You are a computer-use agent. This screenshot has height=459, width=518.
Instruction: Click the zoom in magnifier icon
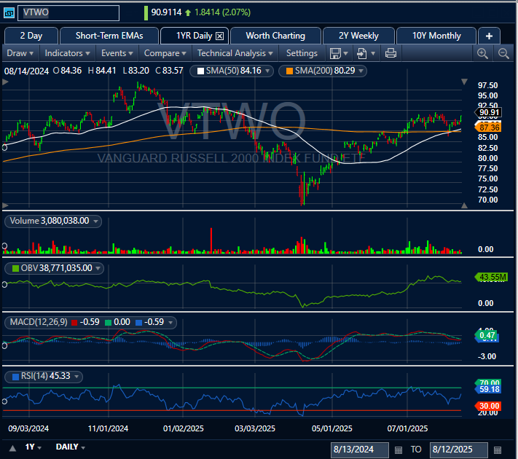pos(482,53)
